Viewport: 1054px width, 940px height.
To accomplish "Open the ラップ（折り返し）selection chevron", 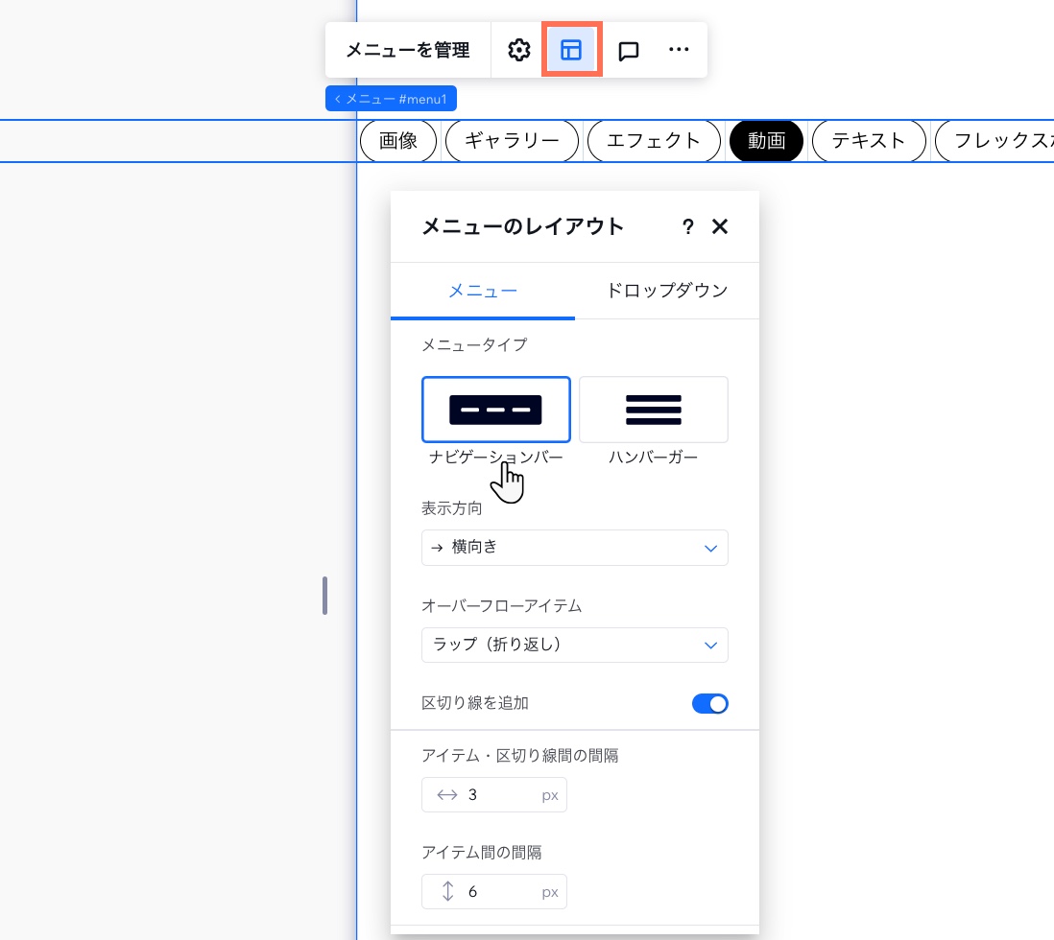I will pos(710,645).
